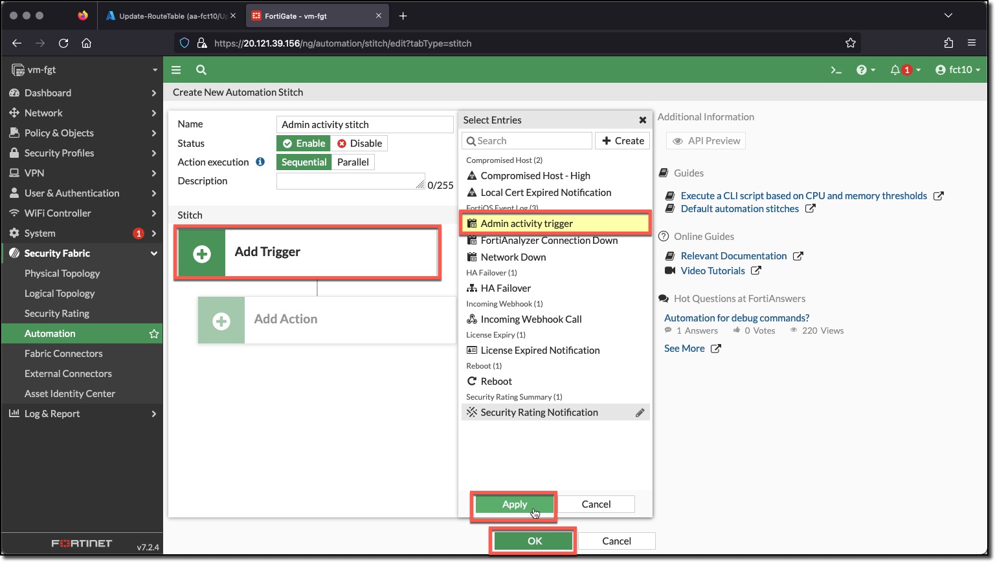Open a new browser tab
The width and height of the screenshot is (995, 562).
(x=403, y=16)
